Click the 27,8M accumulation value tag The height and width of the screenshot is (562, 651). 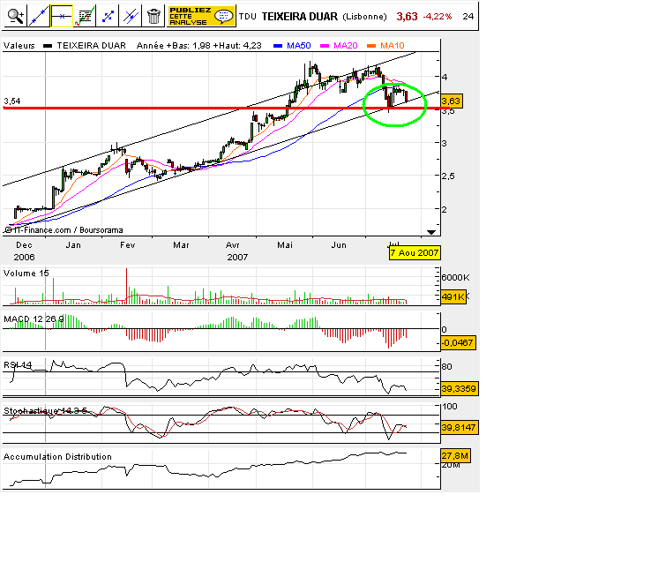click(x=455, y=455)
